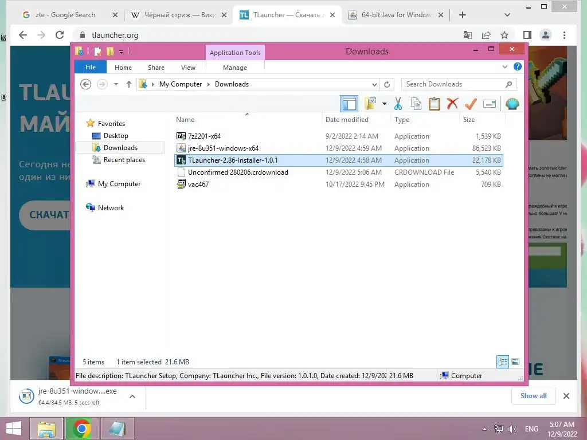Open the Chrome side panel icon

click(x=527, y=35)
